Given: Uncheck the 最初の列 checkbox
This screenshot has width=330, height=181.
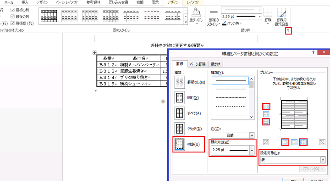Looking at the screenshot, I should (12, 10).
